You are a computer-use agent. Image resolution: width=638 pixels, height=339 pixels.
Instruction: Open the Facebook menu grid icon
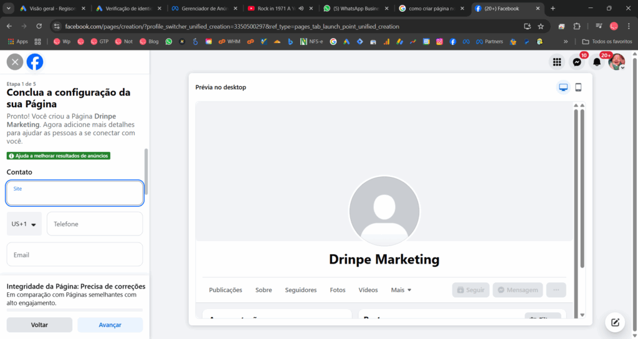click(557, 62)
